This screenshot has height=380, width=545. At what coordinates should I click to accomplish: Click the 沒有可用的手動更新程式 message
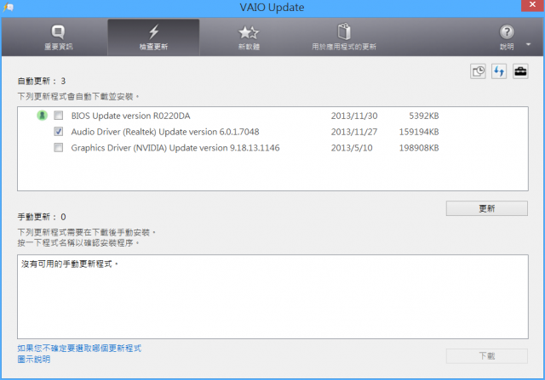click(x=70, y=264)
